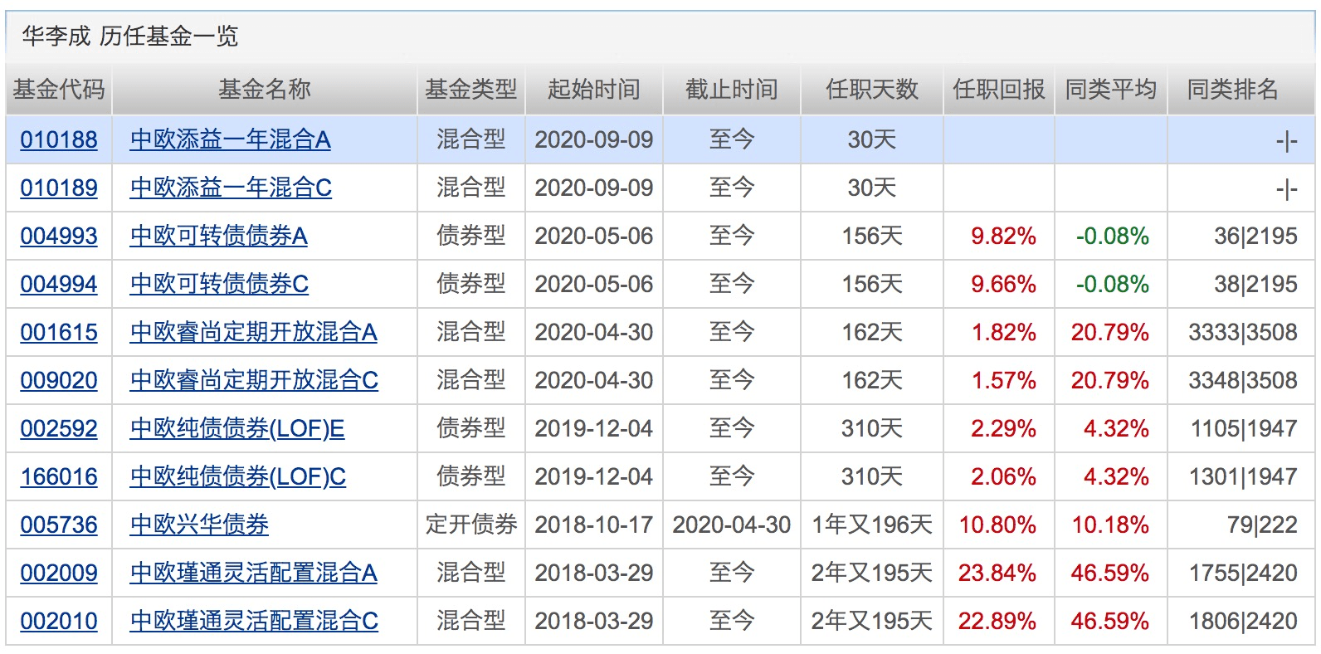This screenshot has height=654, width=1321.
Task: Click the 基金名称 column header
Action: tap(265, 89)
